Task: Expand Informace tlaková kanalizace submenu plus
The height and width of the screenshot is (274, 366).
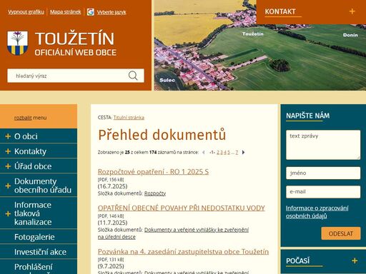Action: click(x=8, y=213)
